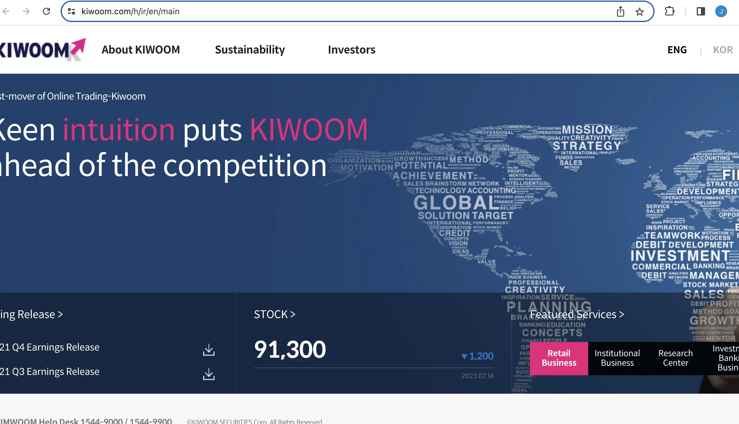Image resolution: width=739 pixels, height=424 pixels.
Task: Click the Help Desk phone numbers text
Action: tap(86, 421)
